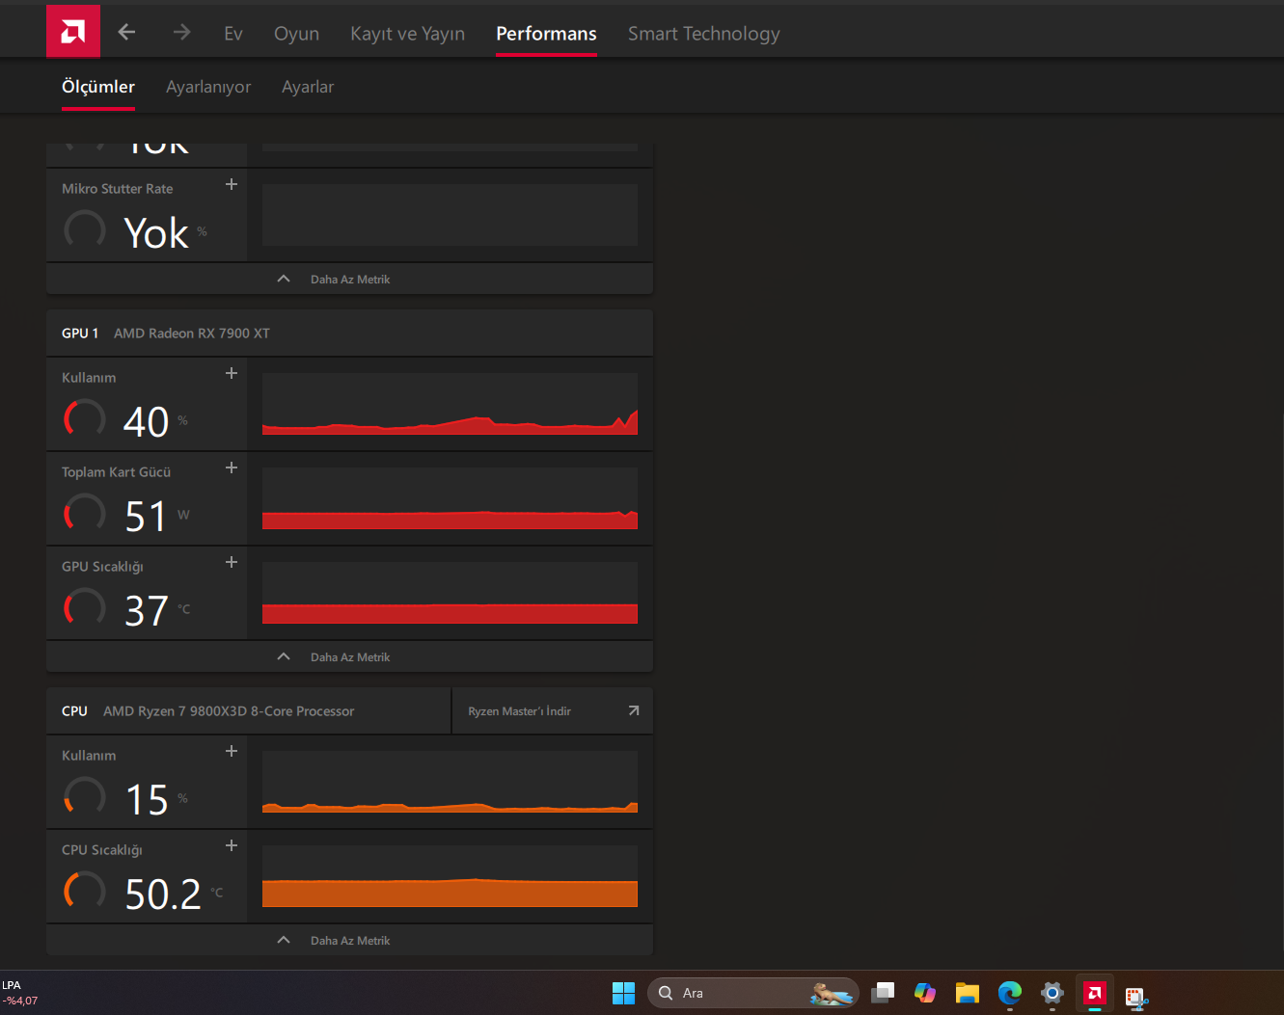Click the "GPU 1" header text

tap(80, 334)
